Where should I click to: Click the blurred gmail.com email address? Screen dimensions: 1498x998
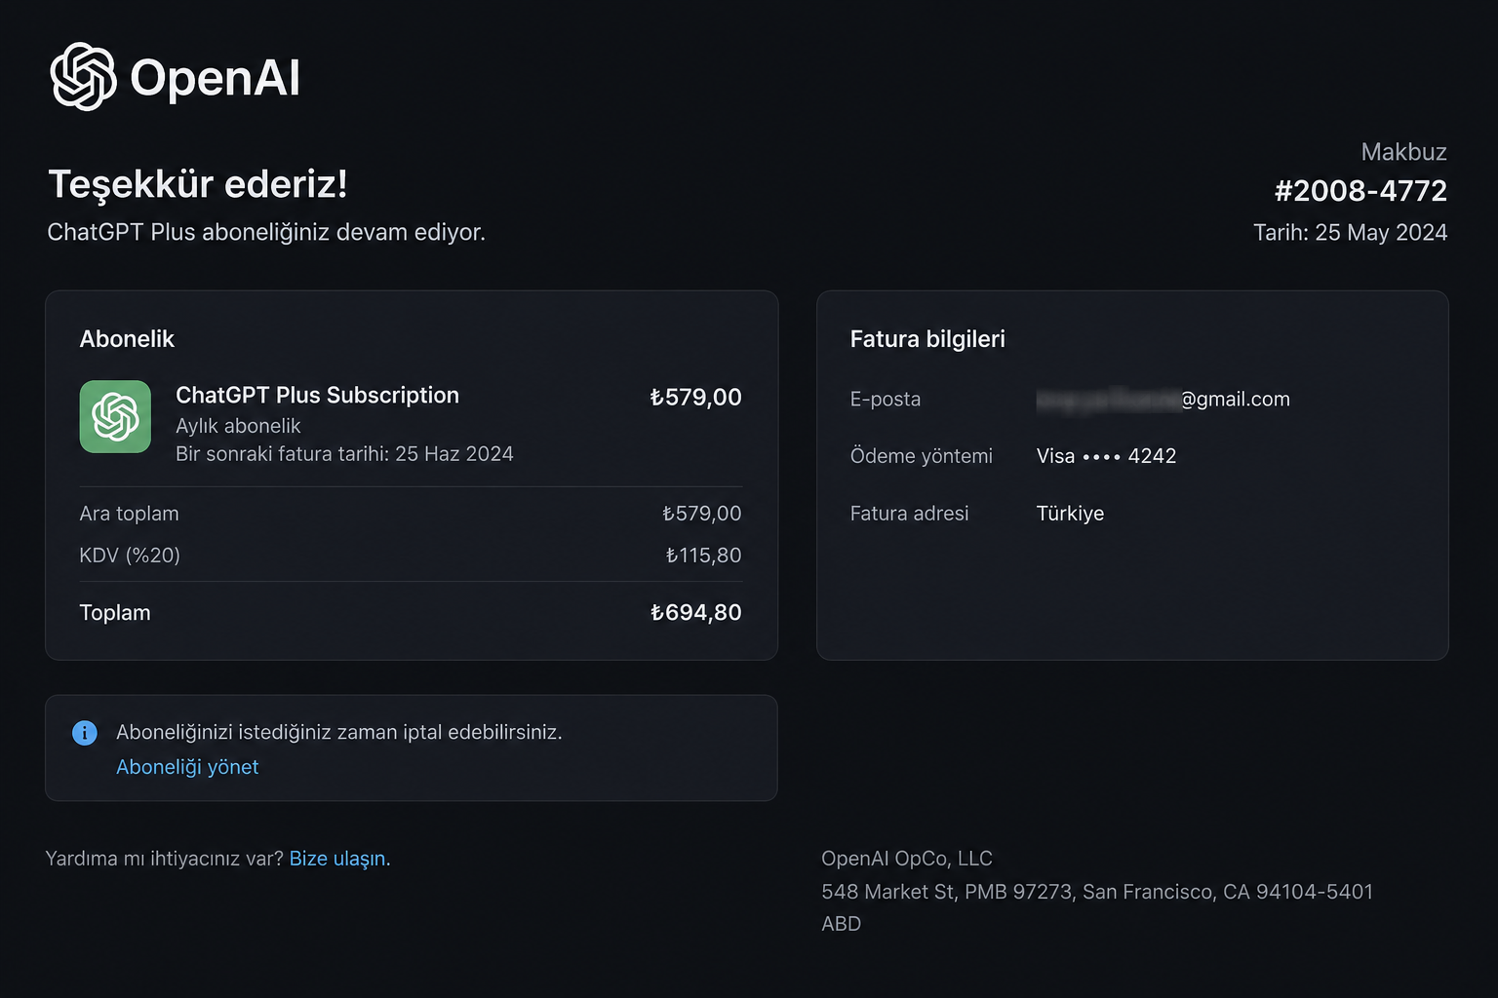pyautogui.click(x=1163, y=399)
